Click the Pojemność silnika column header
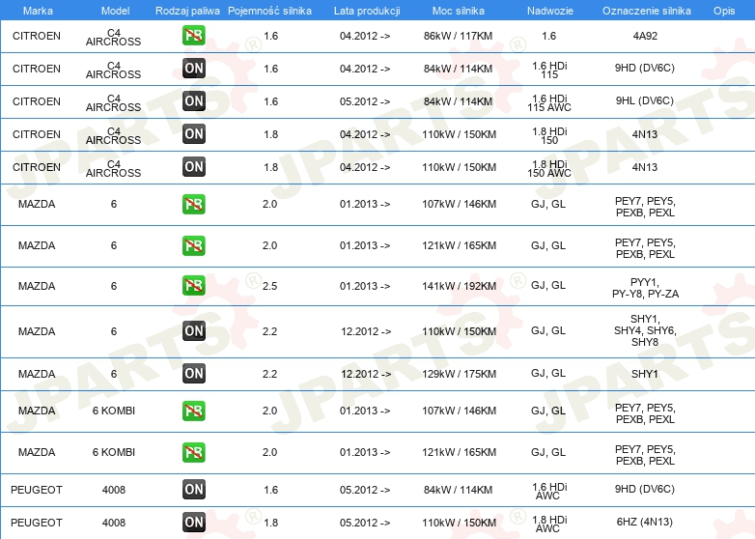Screen dimensions: 755x539 click(269, 10)
